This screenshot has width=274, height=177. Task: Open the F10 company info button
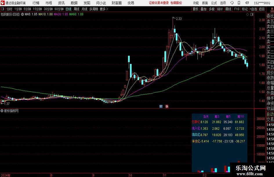(237, 9)
